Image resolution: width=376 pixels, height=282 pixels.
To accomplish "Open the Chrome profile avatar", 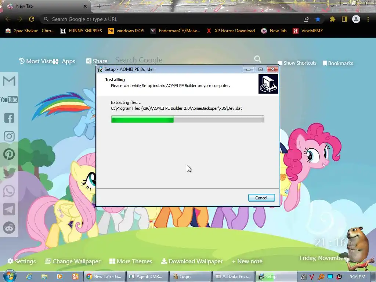I will pos(356,19).
